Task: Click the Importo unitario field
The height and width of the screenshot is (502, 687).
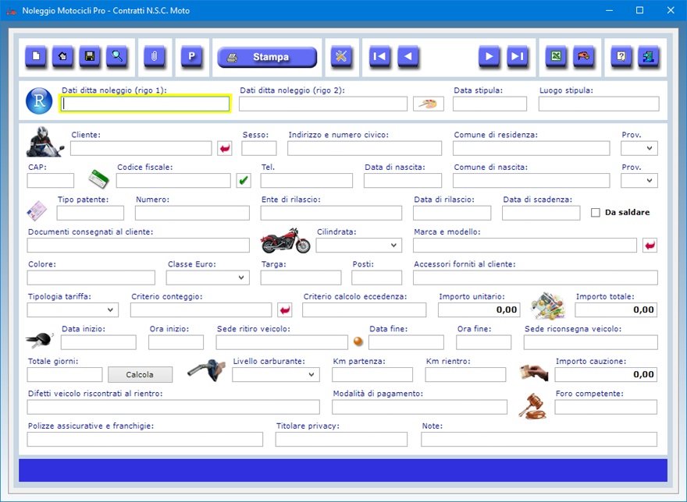Action: click(x=479, y=310)
